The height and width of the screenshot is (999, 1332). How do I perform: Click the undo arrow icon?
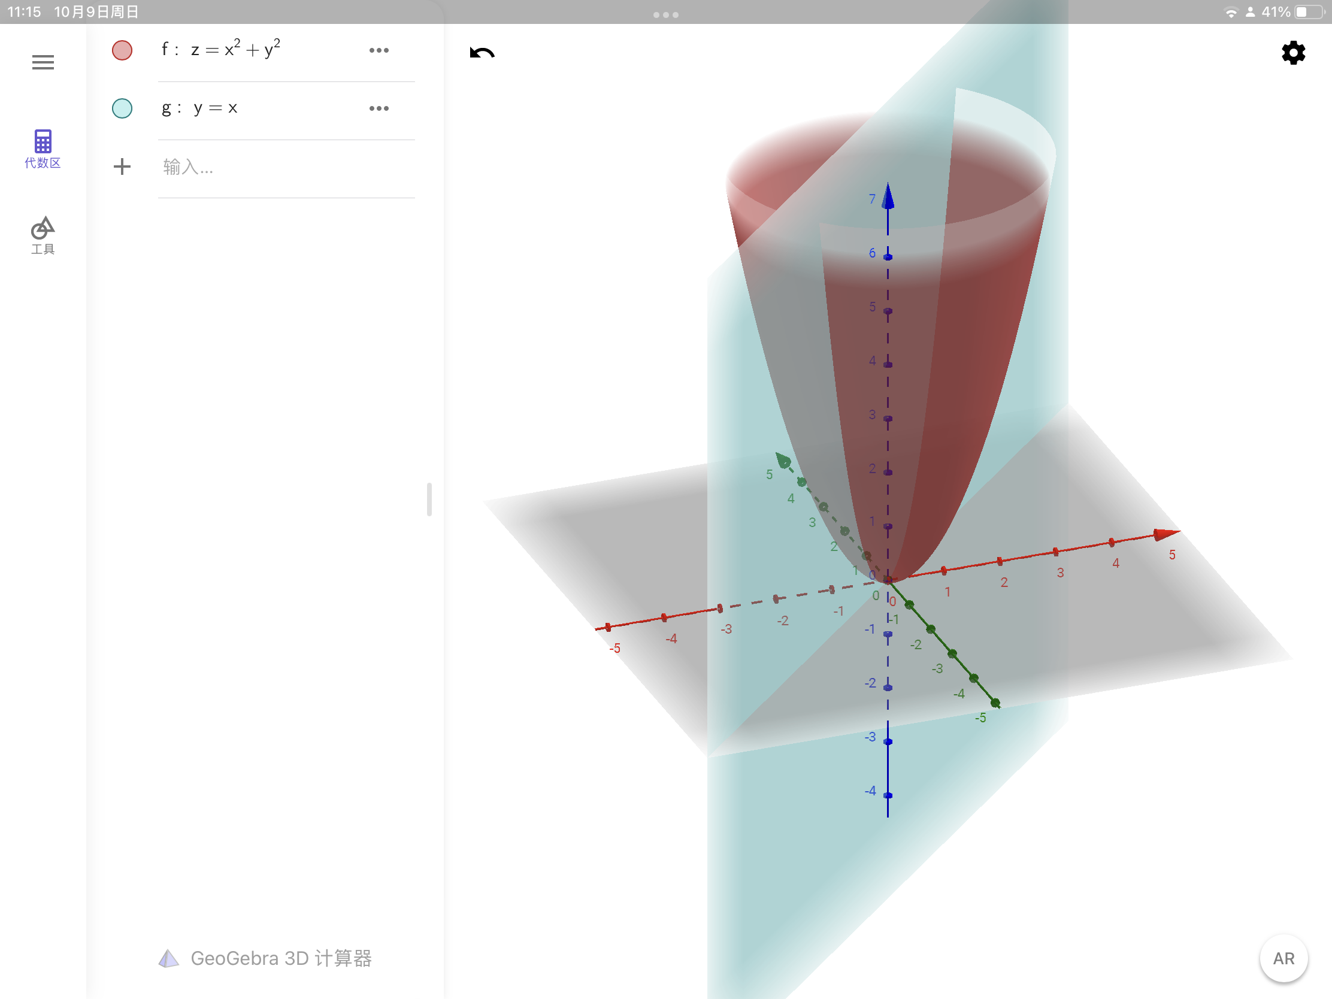point(482,53)
